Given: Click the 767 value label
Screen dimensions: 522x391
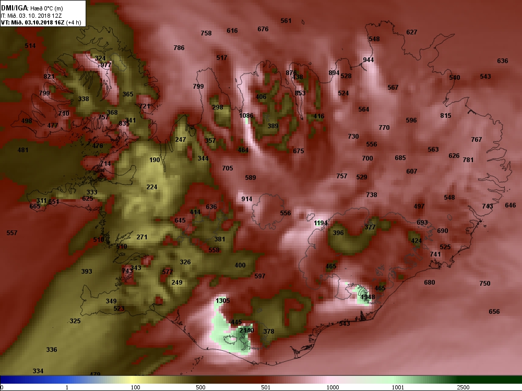Looking at the screenshot, I should pyautogui.click(x=477, y=139).
